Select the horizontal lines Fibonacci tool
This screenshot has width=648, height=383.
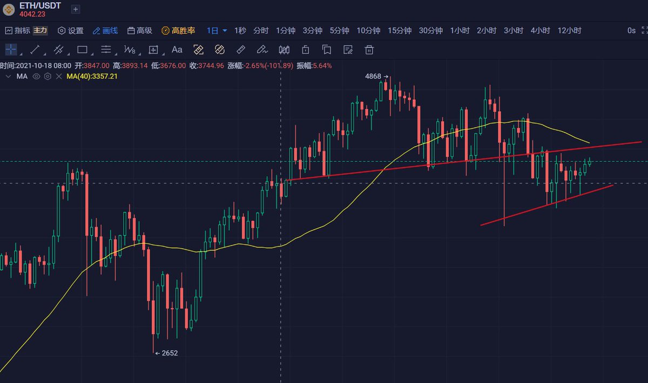(x=106, y=50)
